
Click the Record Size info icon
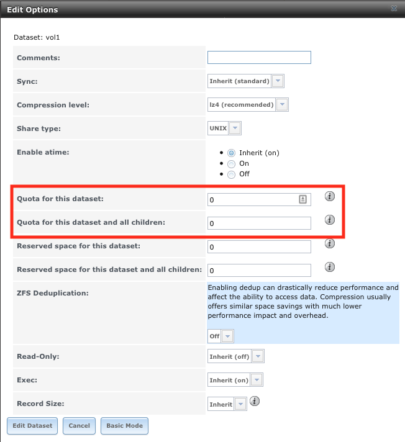pos(255,401)
